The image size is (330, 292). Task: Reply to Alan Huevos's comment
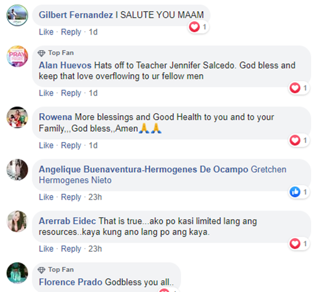pos(71,93)
